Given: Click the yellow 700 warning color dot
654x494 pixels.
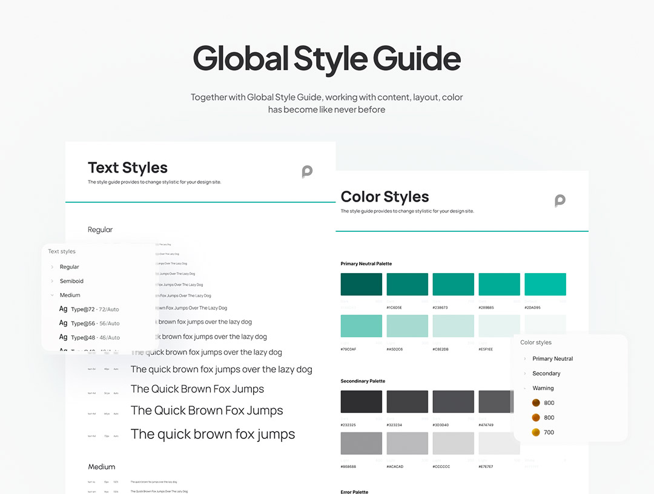Looking at the screenshot, I should [x=535, y=432].
